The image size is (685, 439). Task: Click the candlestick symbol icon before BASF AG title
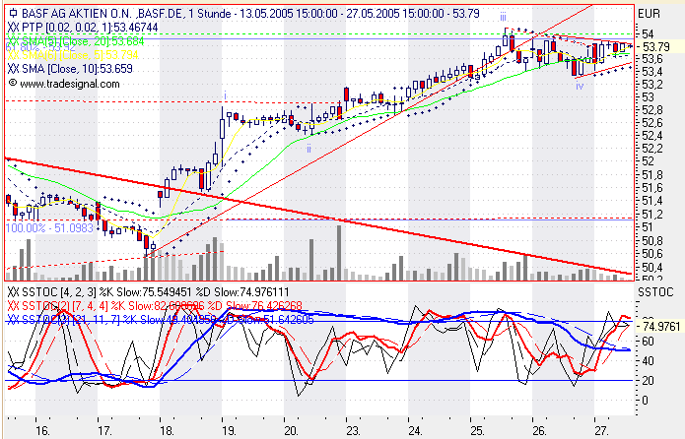(14, 13)
